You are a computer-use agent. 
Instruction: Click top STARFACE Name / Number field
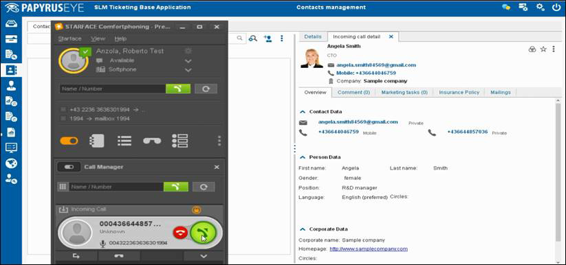[112, 89]
